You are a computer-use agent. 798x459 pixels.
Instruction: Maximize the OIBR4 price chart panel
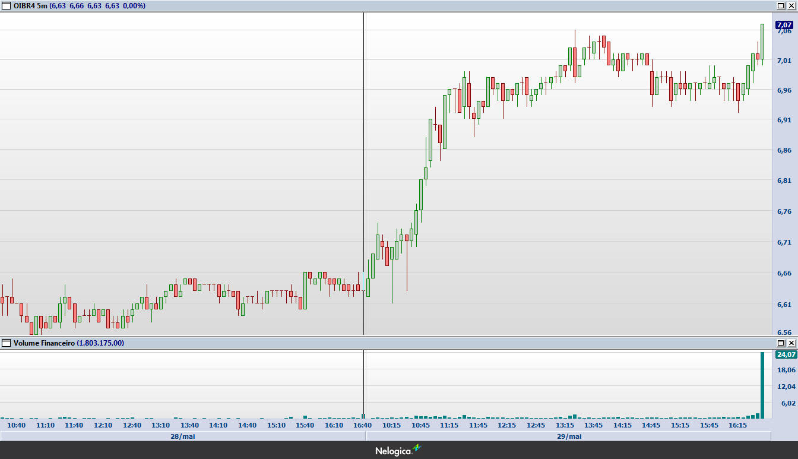[x=781, y=5]
